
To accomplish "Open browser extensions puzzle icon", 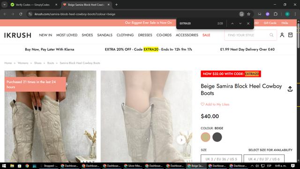I will pos(276,14).
